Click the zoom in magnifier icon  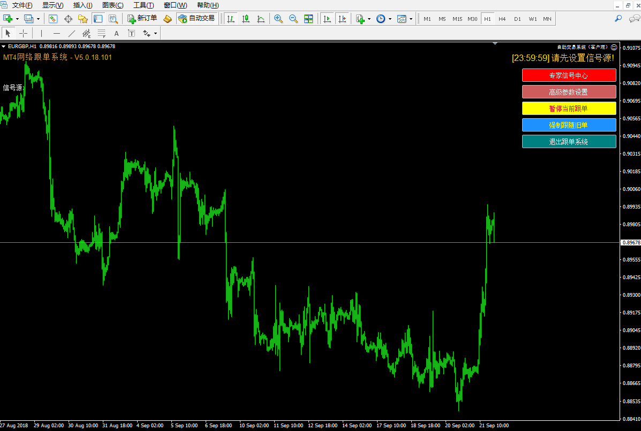(x=278, y=19)
